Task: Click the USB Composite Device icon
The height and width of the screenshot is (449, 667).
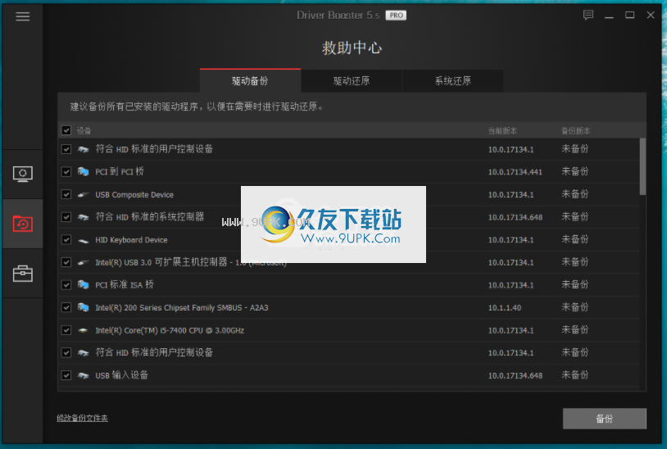Action: pos(84,195)
